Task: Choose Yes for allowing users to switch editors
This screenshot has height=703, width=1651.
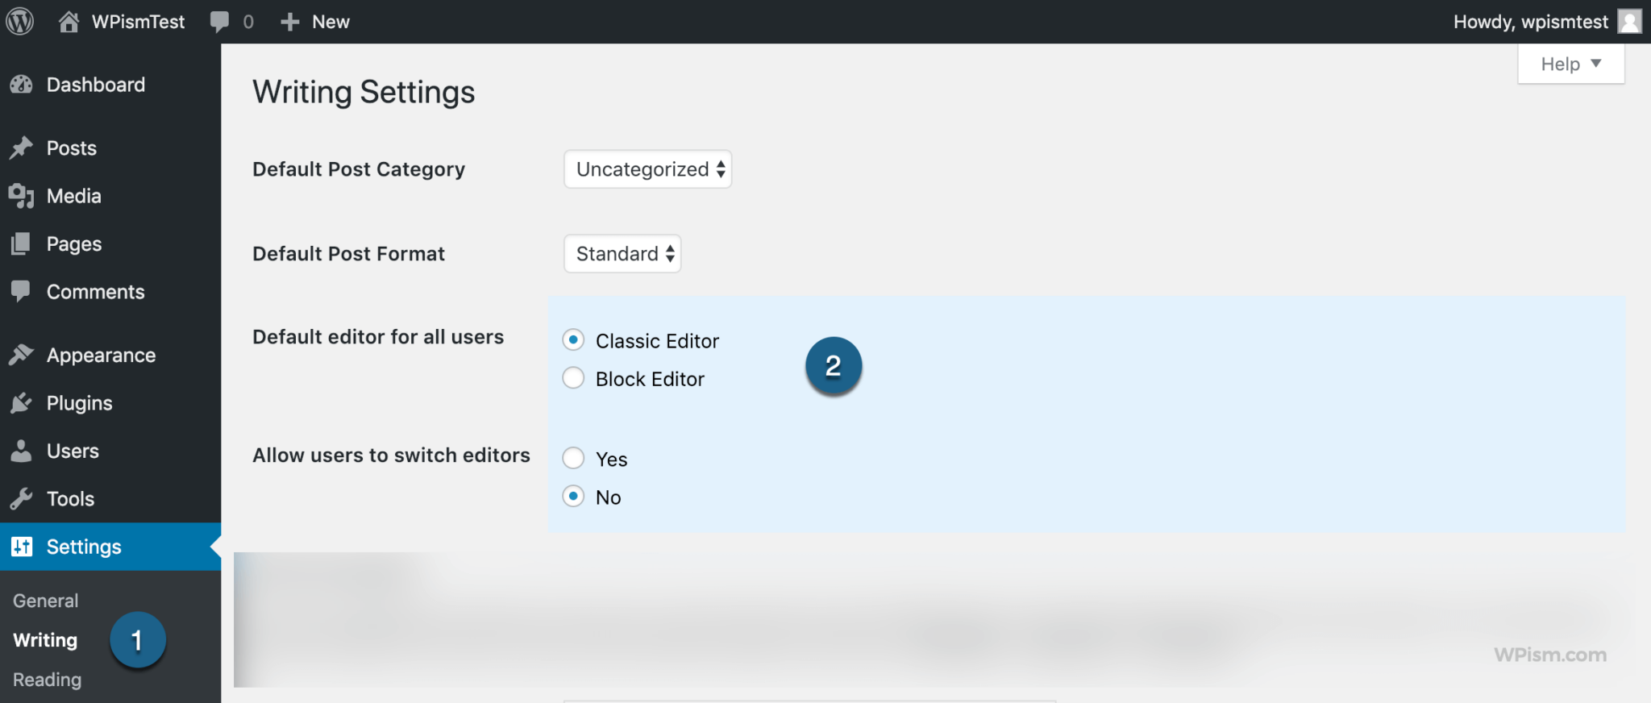Action: tap(573, 458)
